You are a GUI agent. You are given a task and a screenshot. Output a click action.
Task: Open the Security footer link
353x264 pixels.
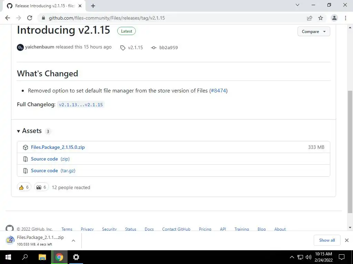pos(109,229)
